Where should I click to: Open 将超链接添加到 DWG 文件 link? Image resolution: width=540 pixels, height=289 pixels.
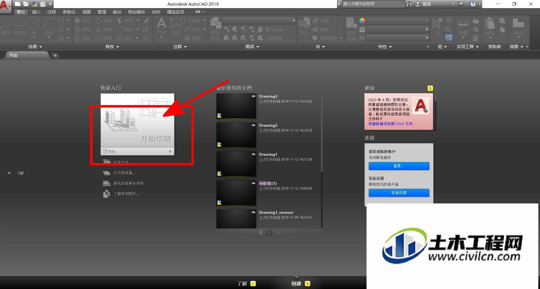click(x=390, y=124)
